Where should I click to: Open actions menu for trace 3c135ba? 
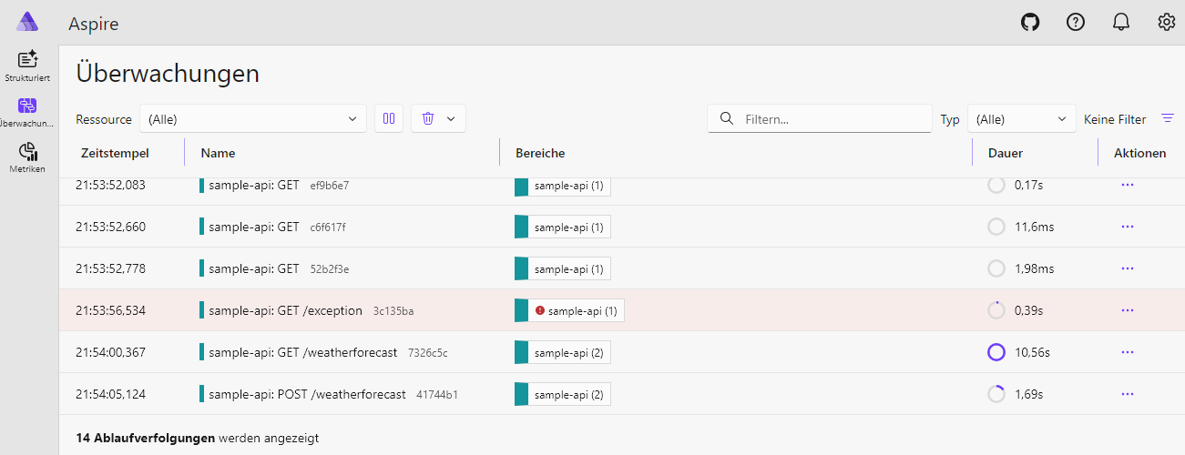(x=1128, y=310)
